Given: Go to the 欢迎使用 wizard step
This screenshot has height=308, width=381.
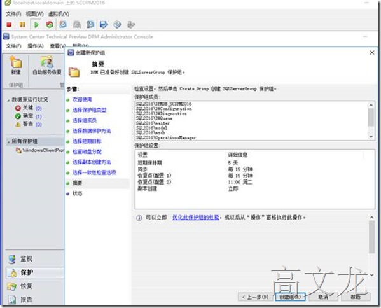Looking at the screenshot, I should coord(82,99).
